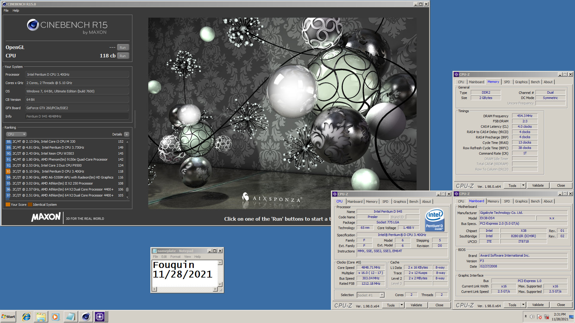Viewport: 575px width, 323px height.
Task: Click the volume speaker tray icon
Action: [532, 317]
